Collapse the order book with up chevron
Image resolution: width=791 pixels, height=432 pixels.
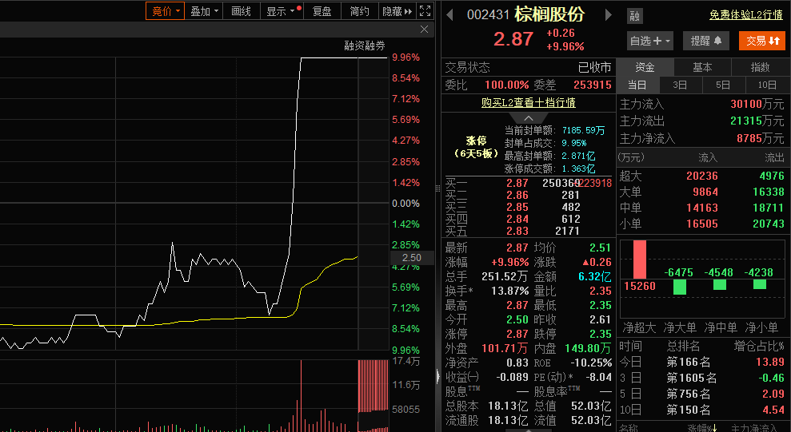coord(529,117)
